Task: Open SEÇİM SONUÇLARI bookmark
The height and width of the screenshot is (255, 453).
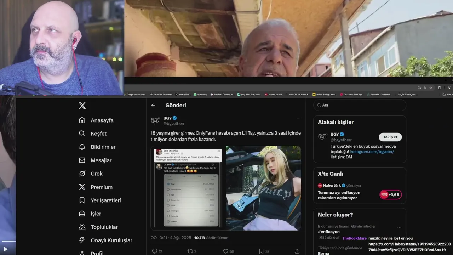Action: point(408,94)
